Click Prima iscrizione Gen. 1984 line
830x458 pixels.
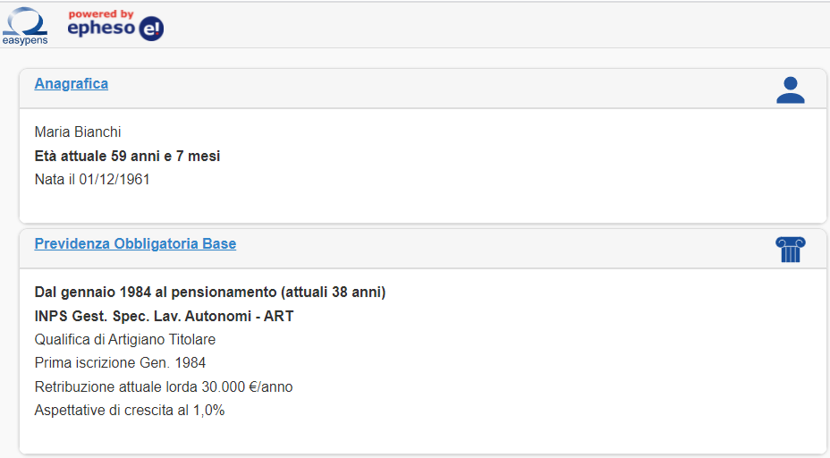120,363
